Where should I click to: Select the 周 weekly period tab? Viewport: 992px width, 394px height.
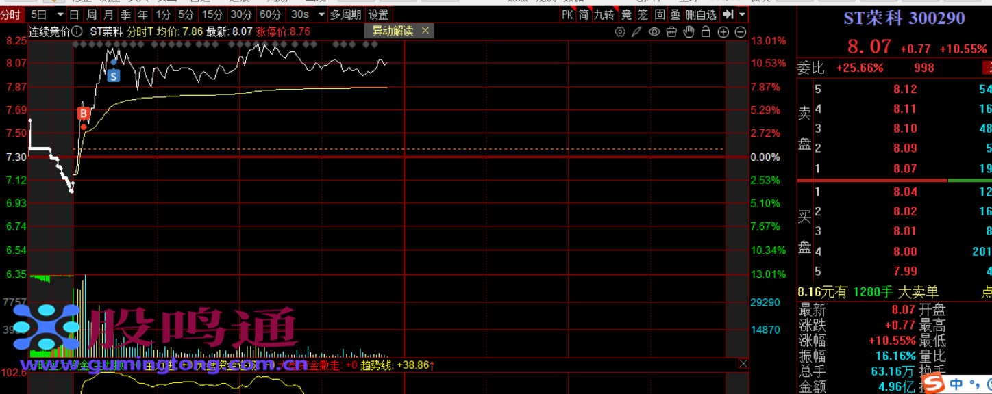point(91,14)
